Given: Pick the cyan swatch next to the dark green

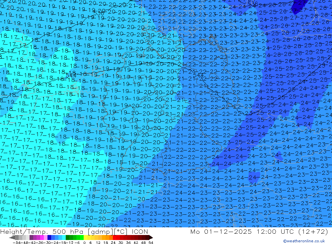Looking at the screenshot, I should tap(64, 238).
